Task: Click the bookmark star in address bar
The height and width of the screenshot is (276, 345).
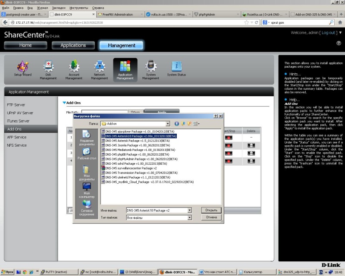Action: (247, 22)
